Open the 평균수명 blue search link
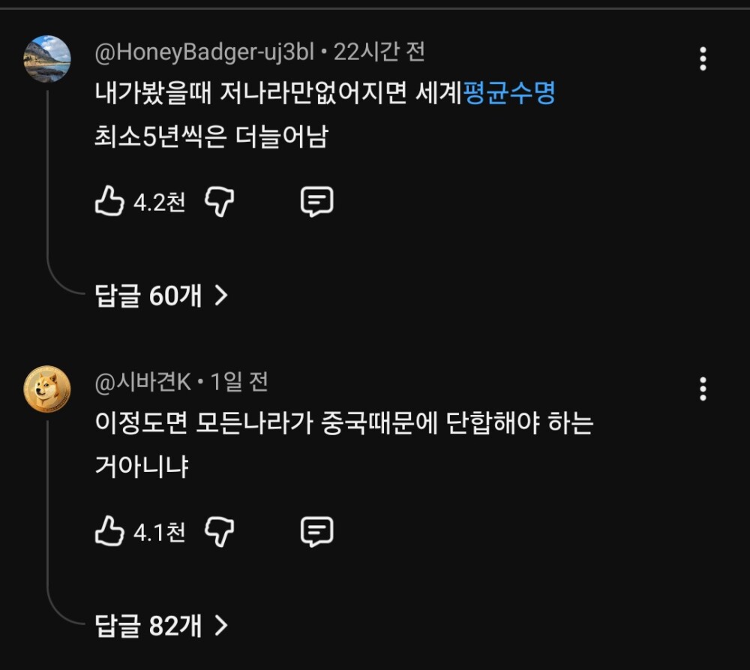This screenshot has width=750, height=670. click(x=510, y=95)
